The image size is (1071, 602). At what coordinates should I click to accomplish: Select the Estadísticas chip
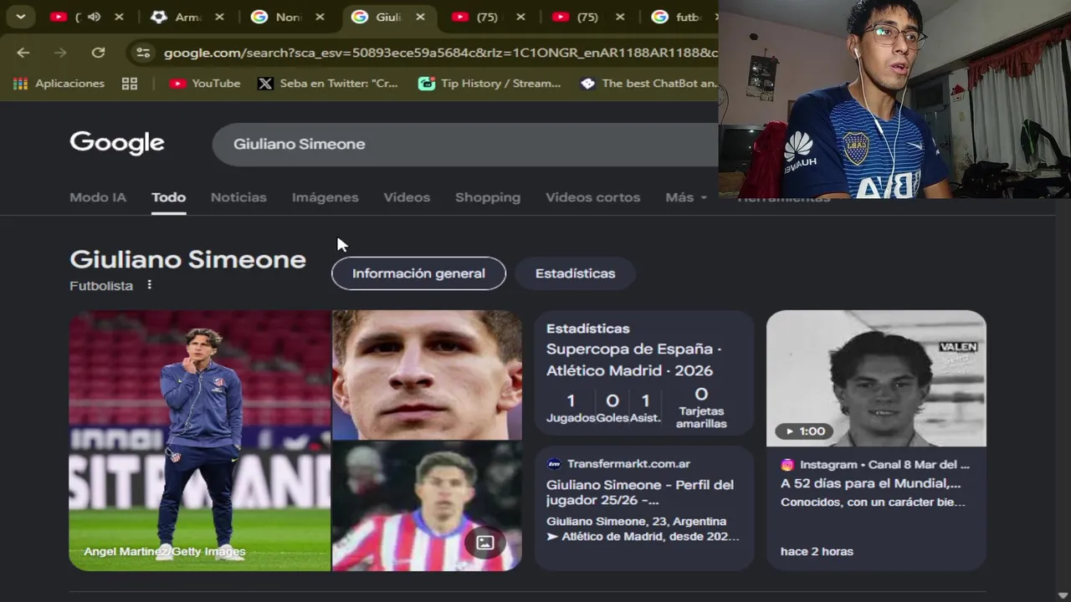pyautogui.click(x=575, y=273)
